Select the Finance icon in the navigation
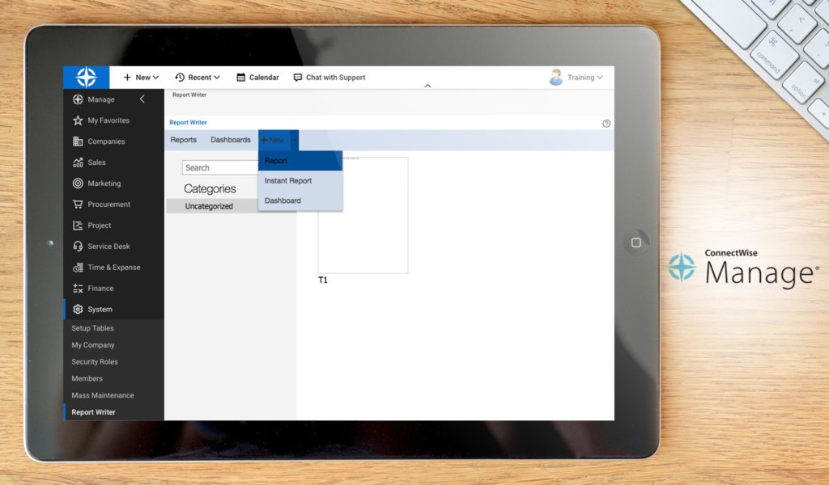Screen dimensions: 829x485 [79, 288]
